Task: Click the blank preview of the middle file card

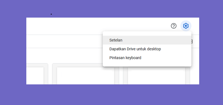Action: tap(86, 76)
